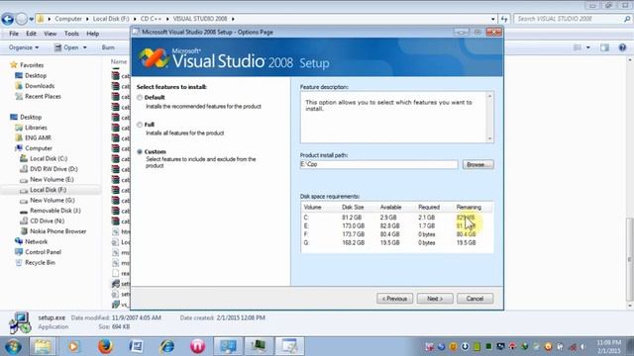Launch Windows Media Player from taskbar
This screenshot has width=634, height=356.
pyautogui.click(x=73, y=346)
